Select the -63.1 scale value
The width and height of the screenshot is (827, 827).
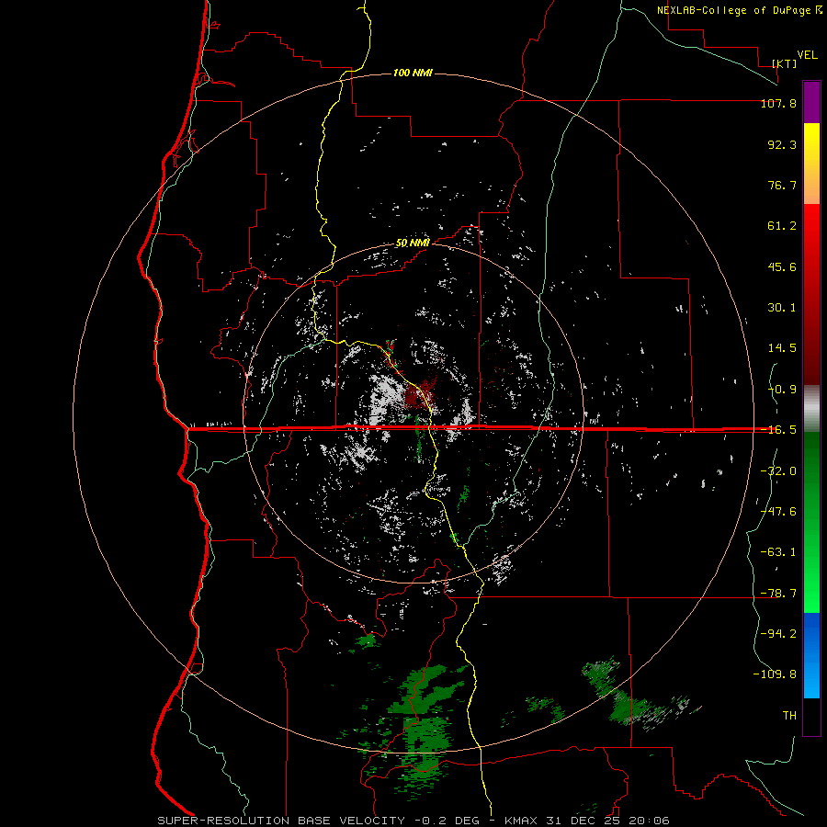[x=778, y=552]
